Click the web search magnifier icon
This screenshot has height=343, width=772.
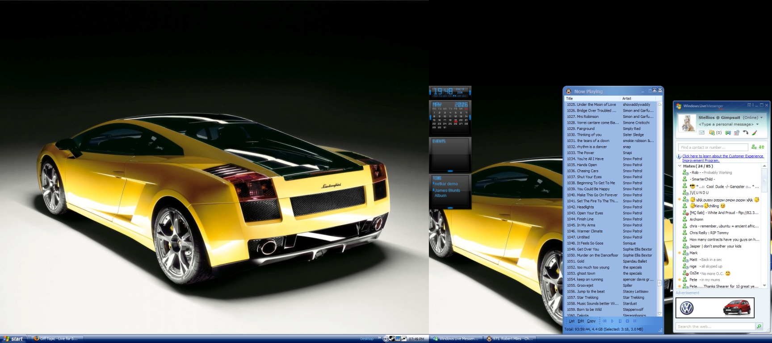(759, 326)
